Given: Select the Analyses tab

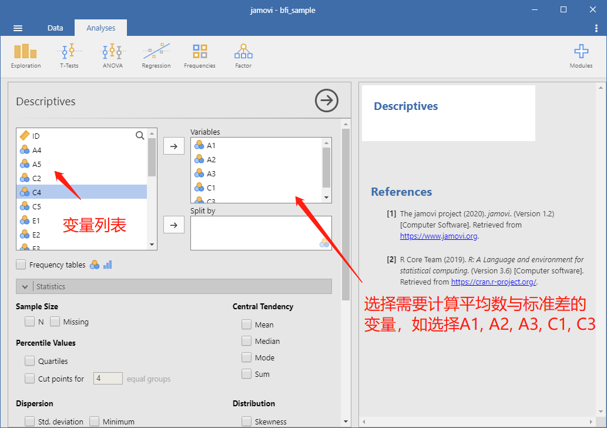Looking at the screenshot, I should (100, 28).
